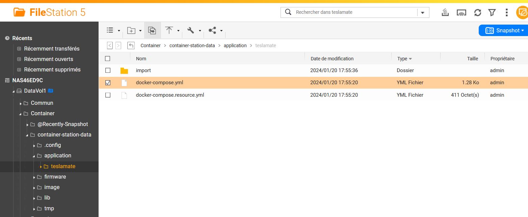Screen dimensions: 528x217
Task: Click the refresh icon
Action: tap(477, 12)
